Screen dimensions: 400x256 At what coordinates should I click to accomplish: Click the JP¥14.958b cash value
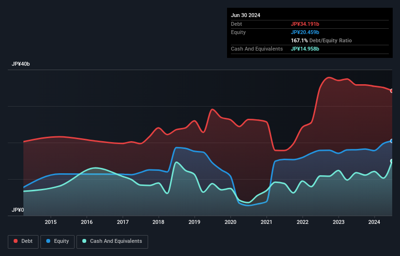(305, 49)
